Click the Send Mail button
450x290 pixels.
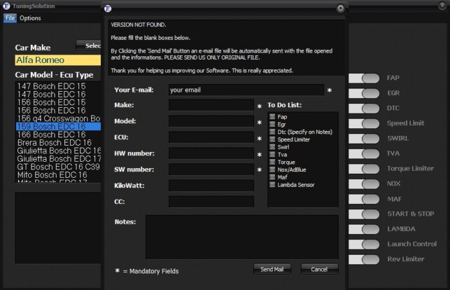[x=272, y=269]
